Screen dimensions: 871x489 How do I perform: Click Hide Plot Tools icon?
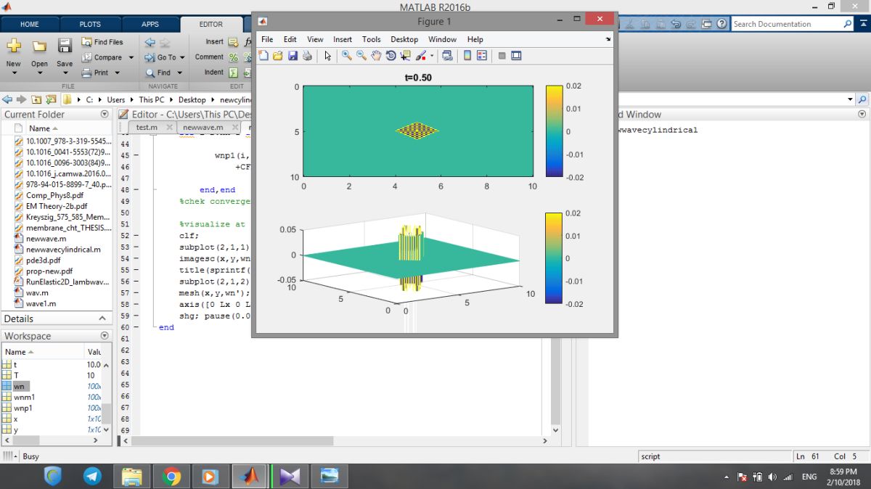coord(502,56)
